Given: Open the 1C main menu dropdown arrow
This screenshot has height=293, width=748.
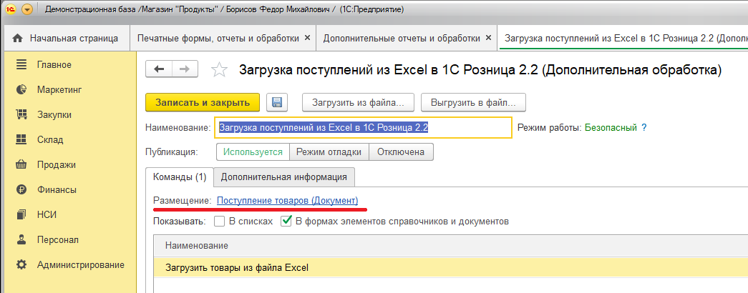Looking at the screenshot, I should coord(28,9).
